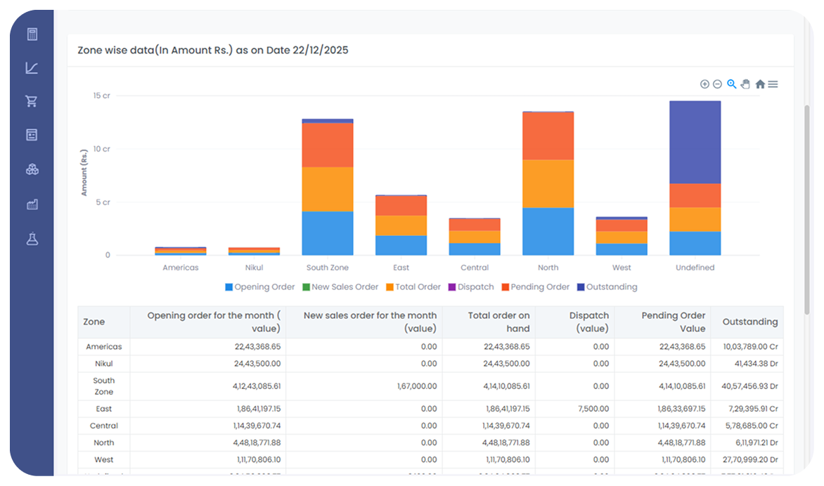Click the chart zoom out minus icon

(717, 84)
